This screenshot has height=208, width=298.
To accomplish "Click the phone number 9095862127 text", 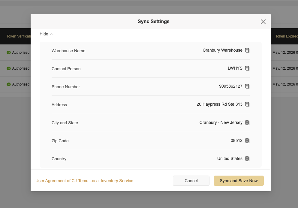I will pyautogui.click(x=230, y=86).
